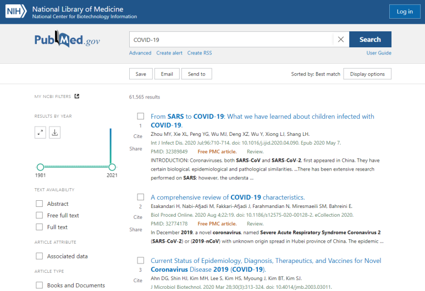Click National Library of Medicine header text
The width and height of the screenshot is (425, 291).
click(x=78, y=9)
